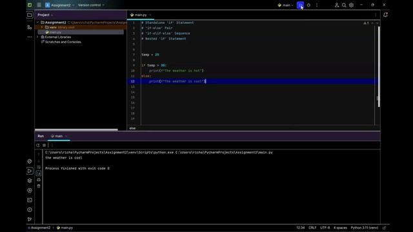Open the Problems tool window icon
413x232 pixels.
pos(30,209)
